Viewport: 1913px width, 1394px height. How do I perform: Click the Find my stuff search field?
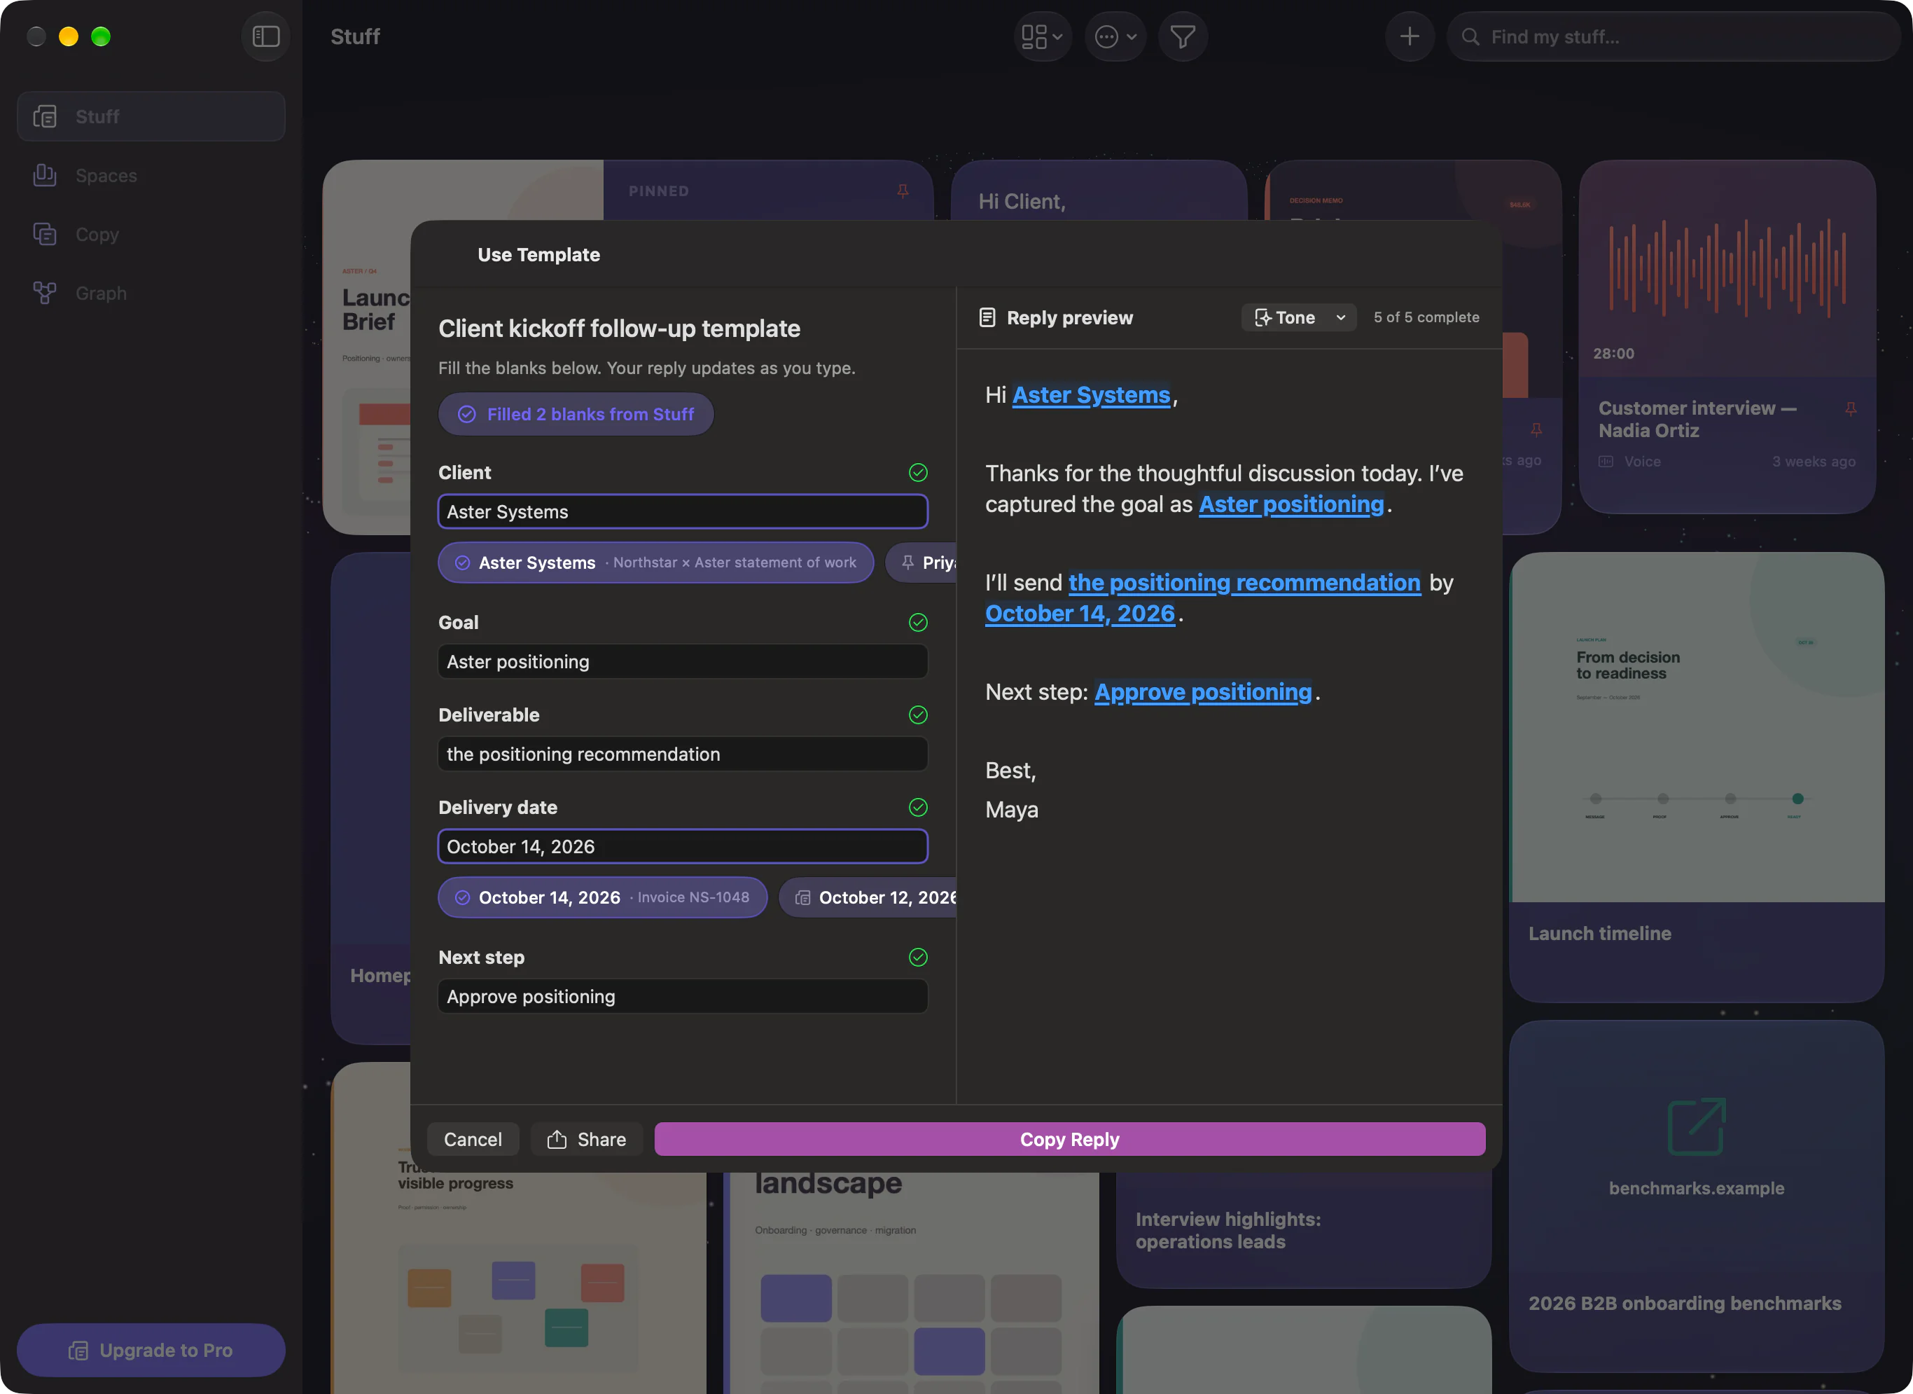pos(1673,36)
